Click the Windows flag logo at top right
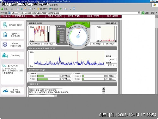The image size is (158, 119). pos(155,5)
